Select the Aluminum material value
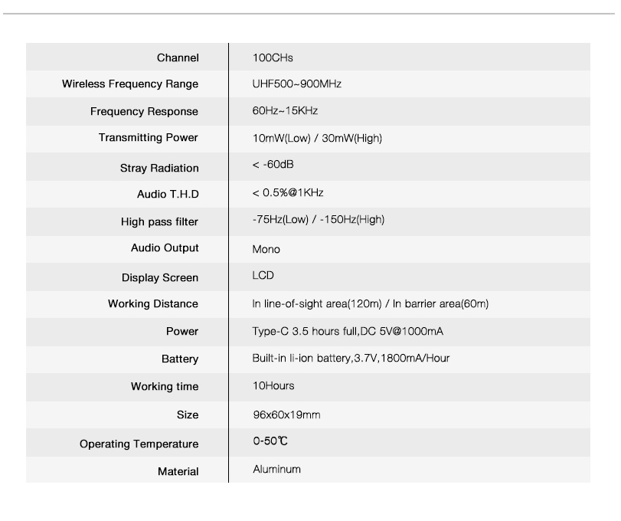Screen dimensions: 621x521 pos(277,470)
